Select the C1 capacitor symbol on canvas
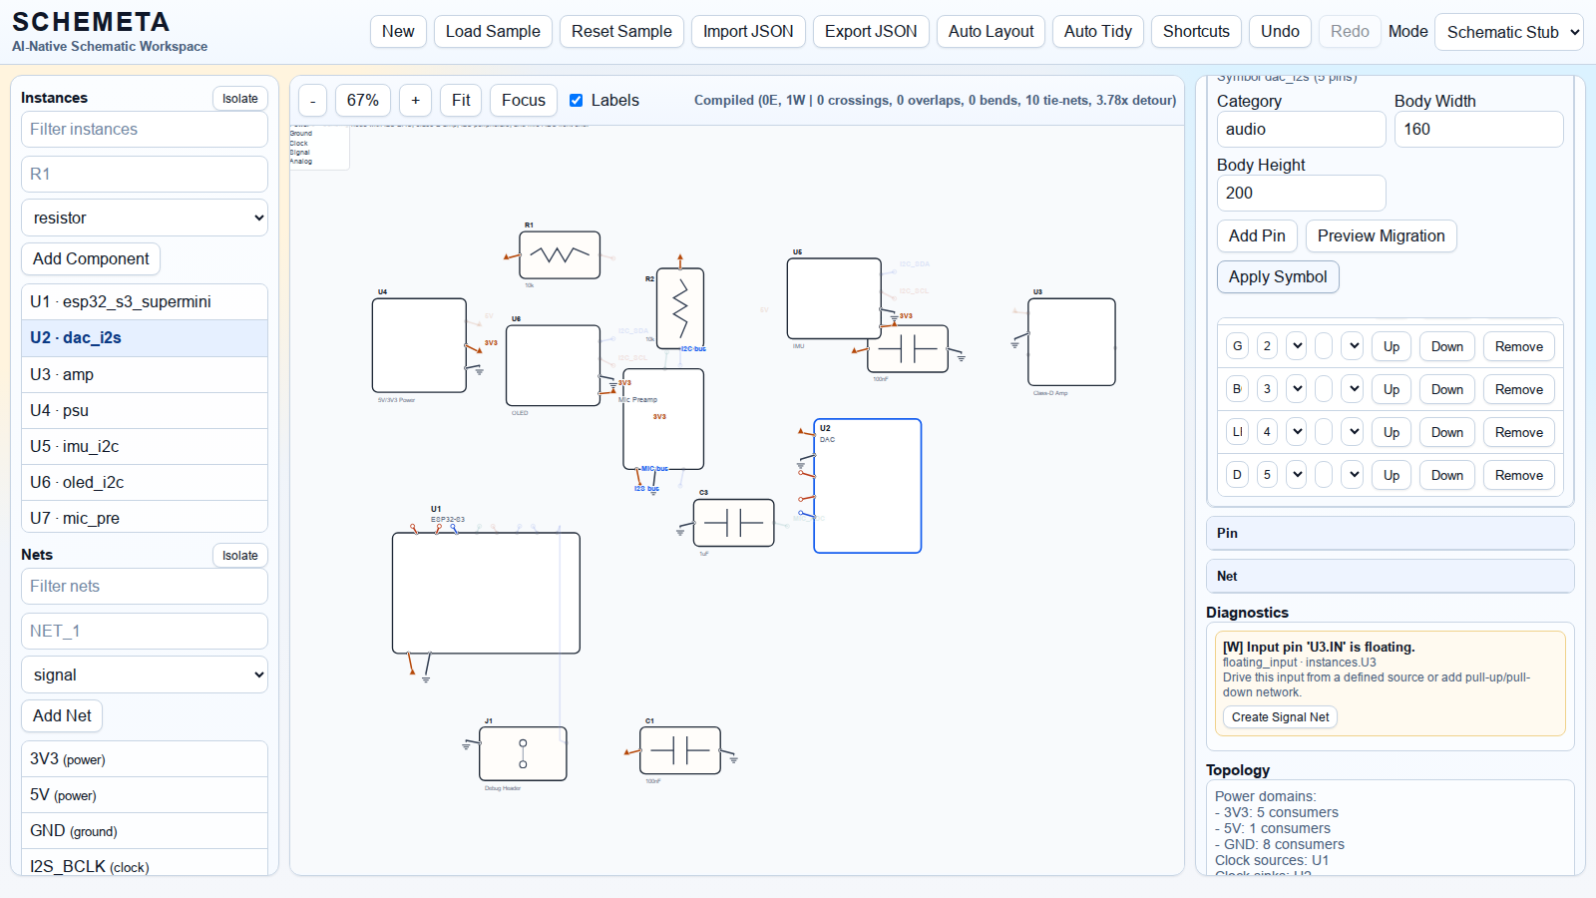The height and width of the screenshot is (898, 1596). point(679,750)
